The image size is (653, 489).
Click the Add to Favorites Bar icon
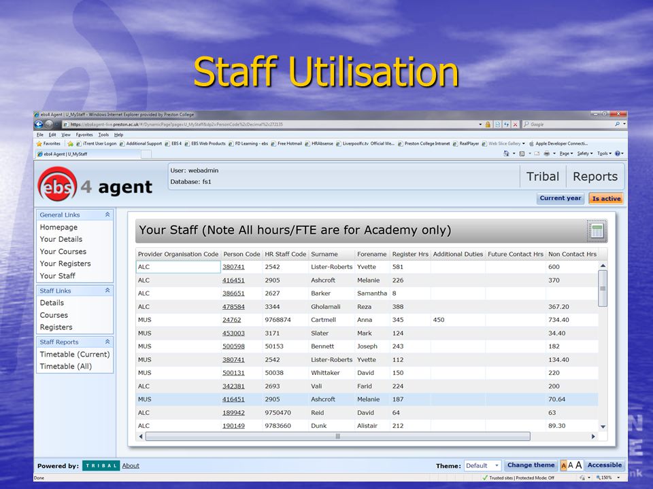pos(70,143)
